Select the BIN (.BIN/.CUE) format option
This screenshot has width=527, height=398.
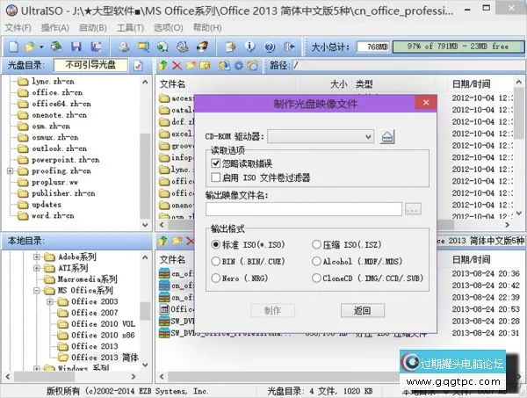pos(216,261)
